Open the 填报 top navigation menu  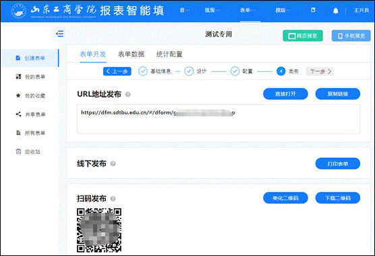coord(212,10)
